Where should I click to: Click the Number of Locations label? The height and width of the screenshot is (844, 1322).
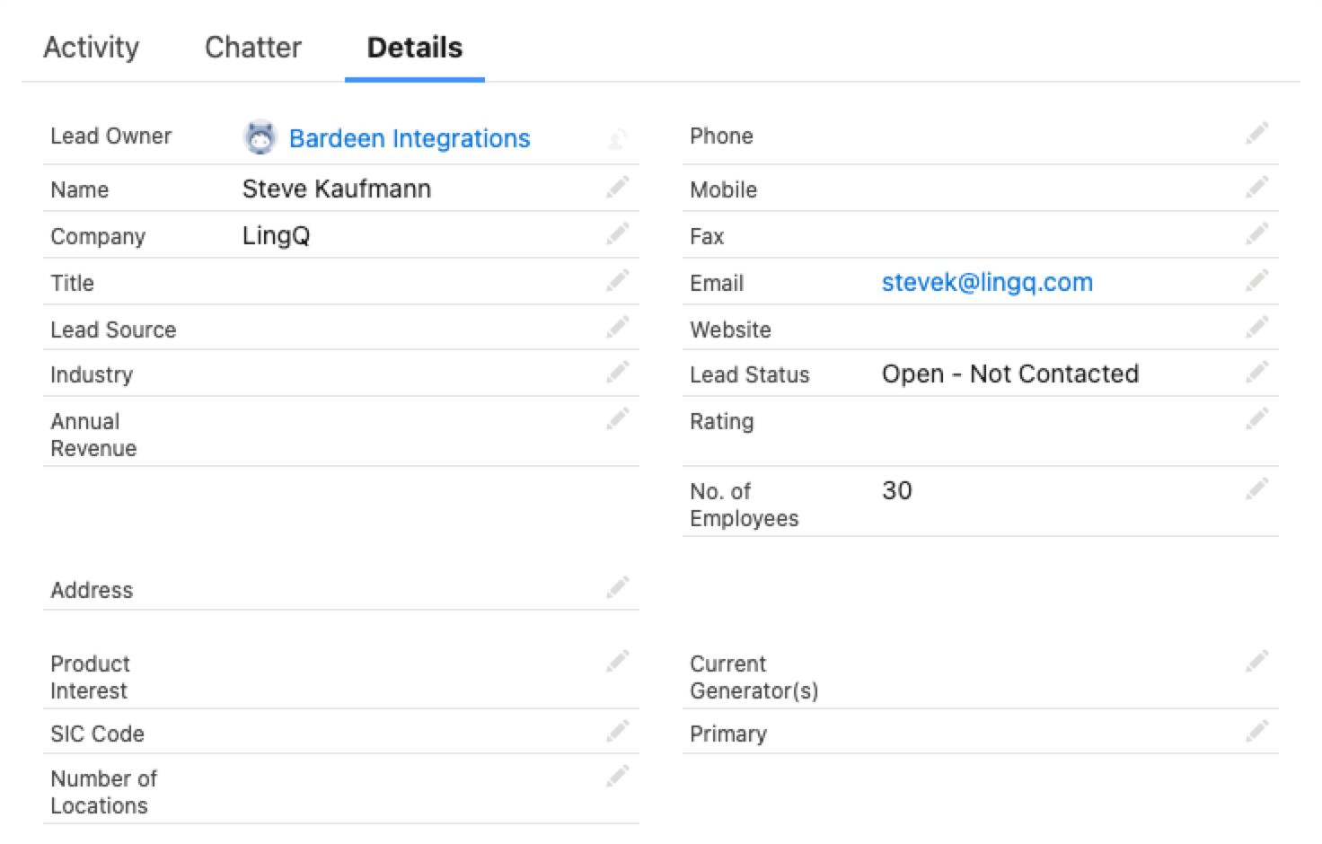coord(103,792)
